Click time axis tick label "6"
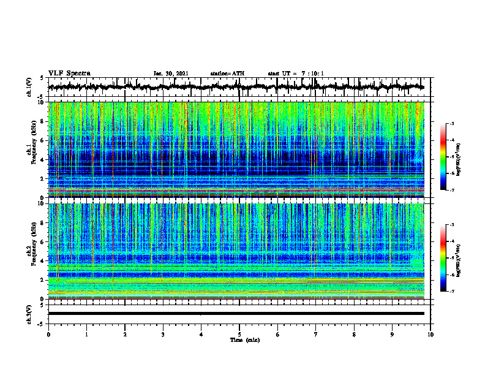The height and width of the screenshot is (375, 485). (277, 335)
